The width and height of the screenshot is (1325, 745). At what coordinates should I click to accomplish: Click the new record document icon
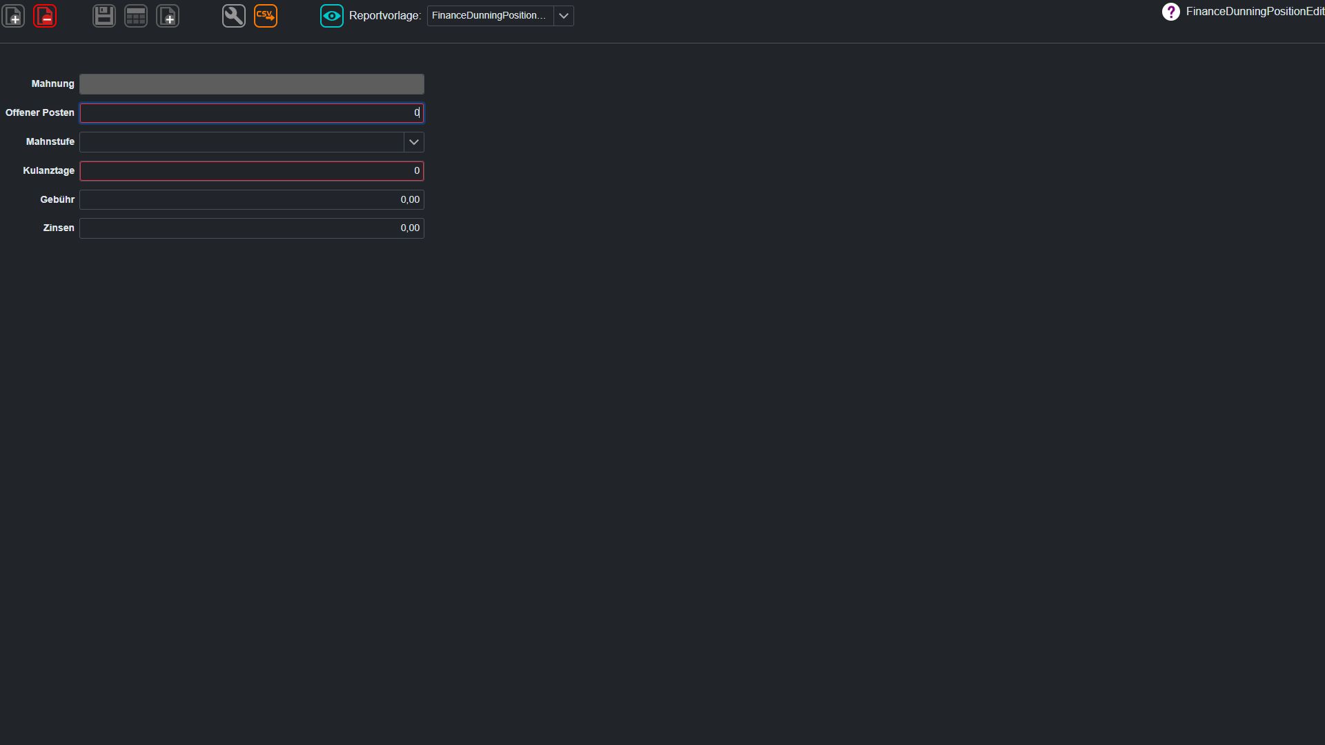point(13,16)
